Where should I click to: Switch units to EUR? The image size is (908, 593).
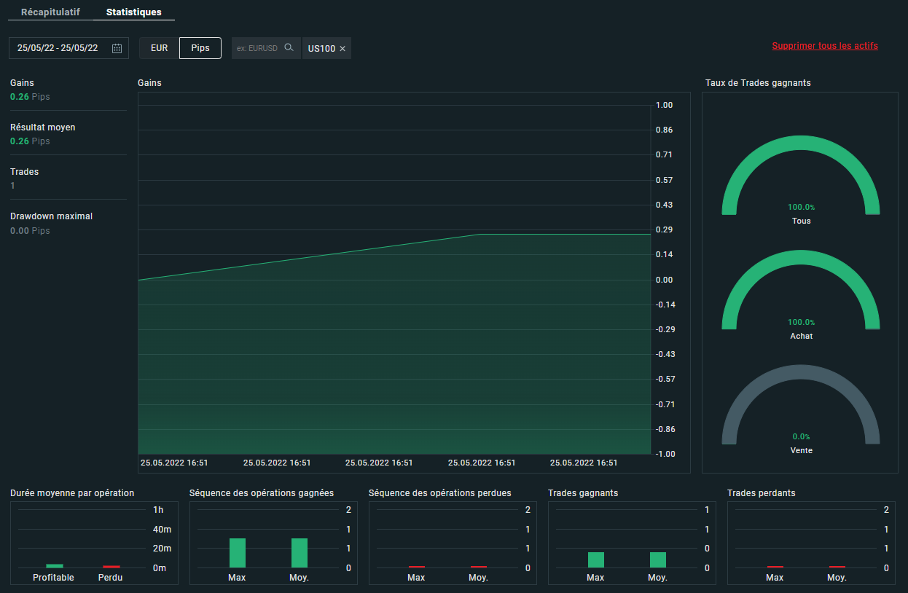159,48
